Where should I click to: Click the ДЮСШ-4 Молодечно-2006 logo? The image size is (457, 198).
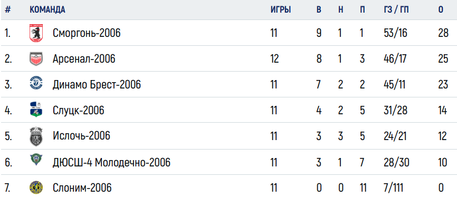tap(36, 160)
